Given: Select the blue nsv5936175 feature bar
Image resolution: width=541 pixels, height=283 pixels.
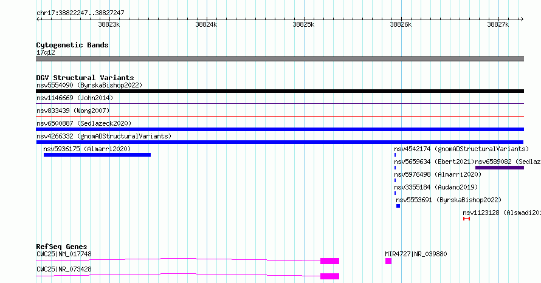Looking at the screenshot, I should [97, 155].
